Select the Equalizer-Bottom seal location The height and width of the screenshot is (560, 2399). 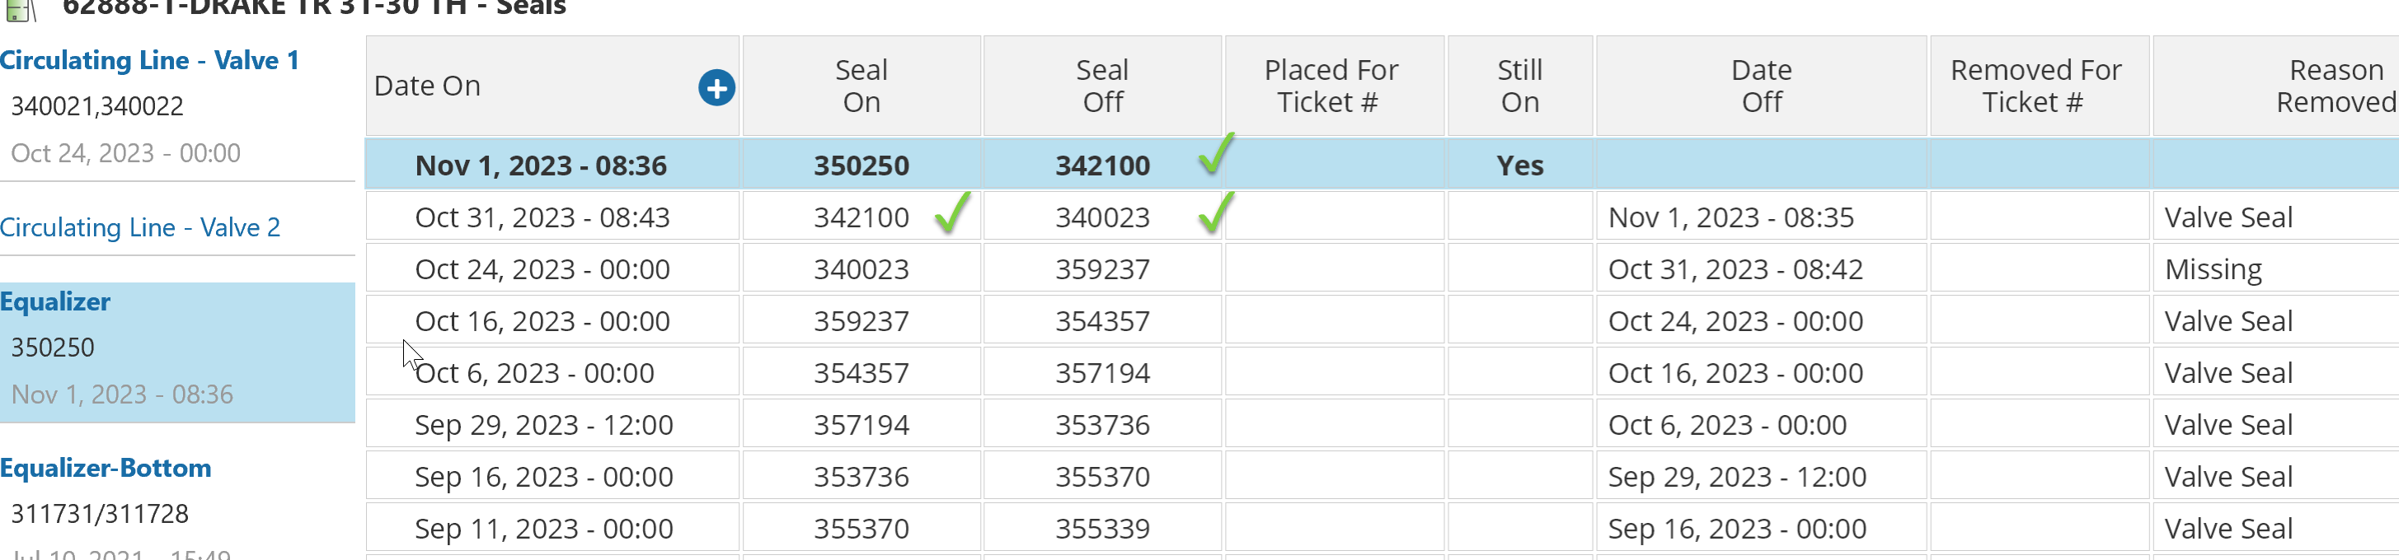pos(106,469)
